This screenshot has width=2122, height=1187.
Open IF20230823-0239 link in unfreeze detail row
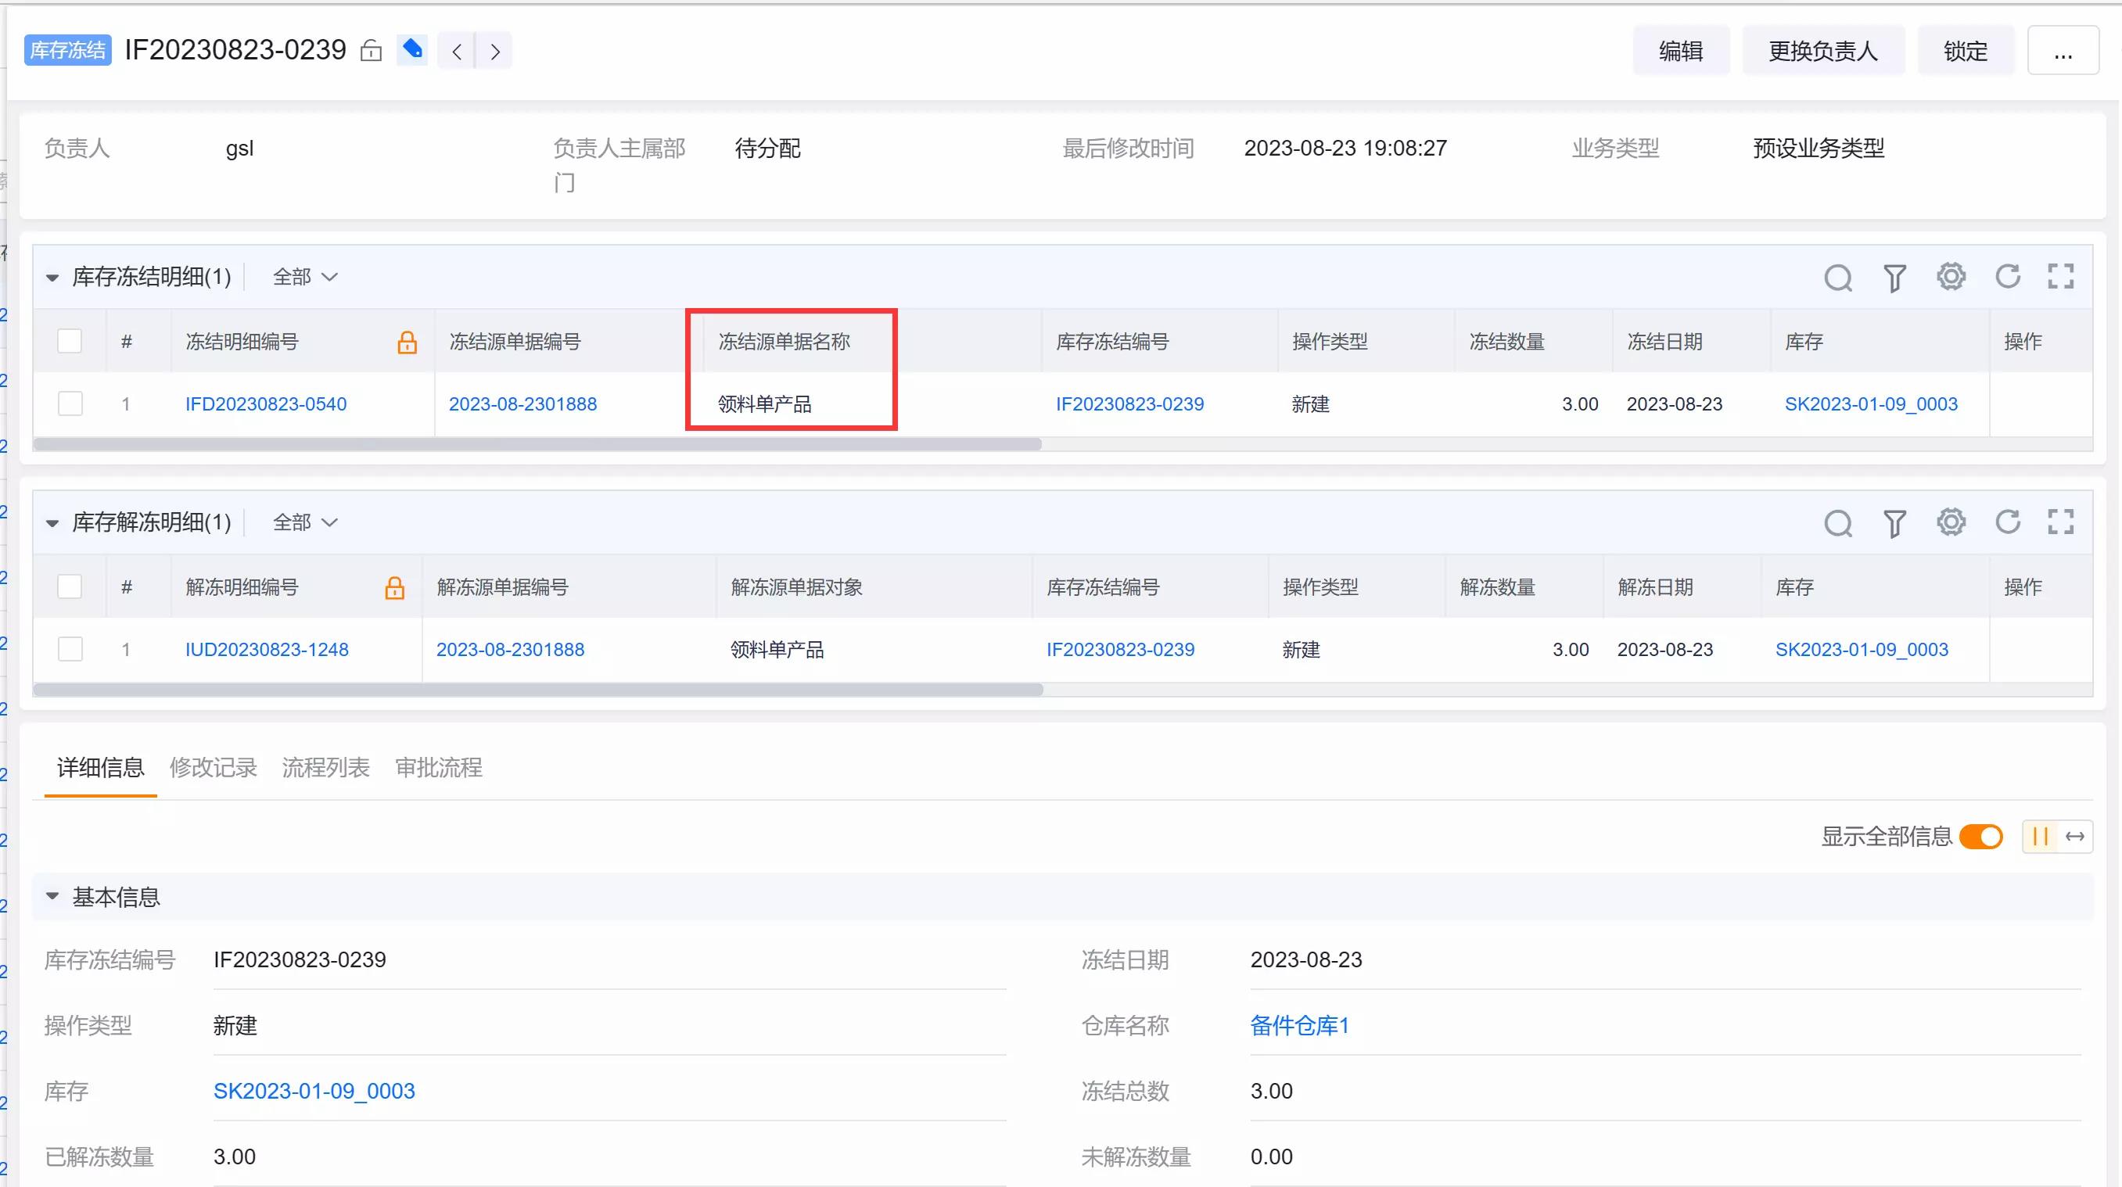[1120, 649]
